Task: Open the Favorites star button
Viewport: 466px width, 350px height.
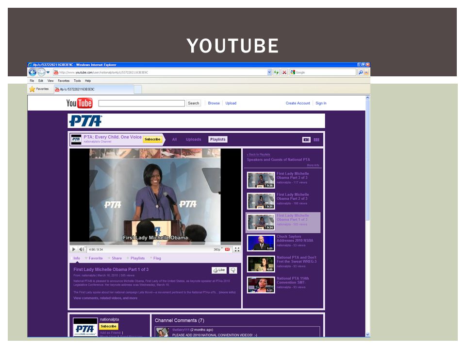Action: [39, 89]
